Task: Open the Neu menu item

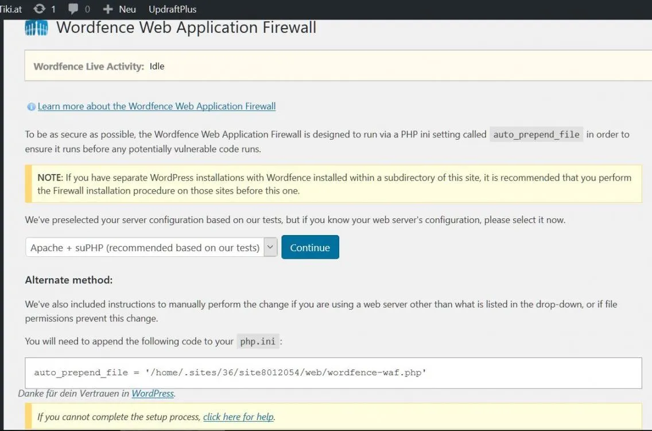Action: point(127,9)
